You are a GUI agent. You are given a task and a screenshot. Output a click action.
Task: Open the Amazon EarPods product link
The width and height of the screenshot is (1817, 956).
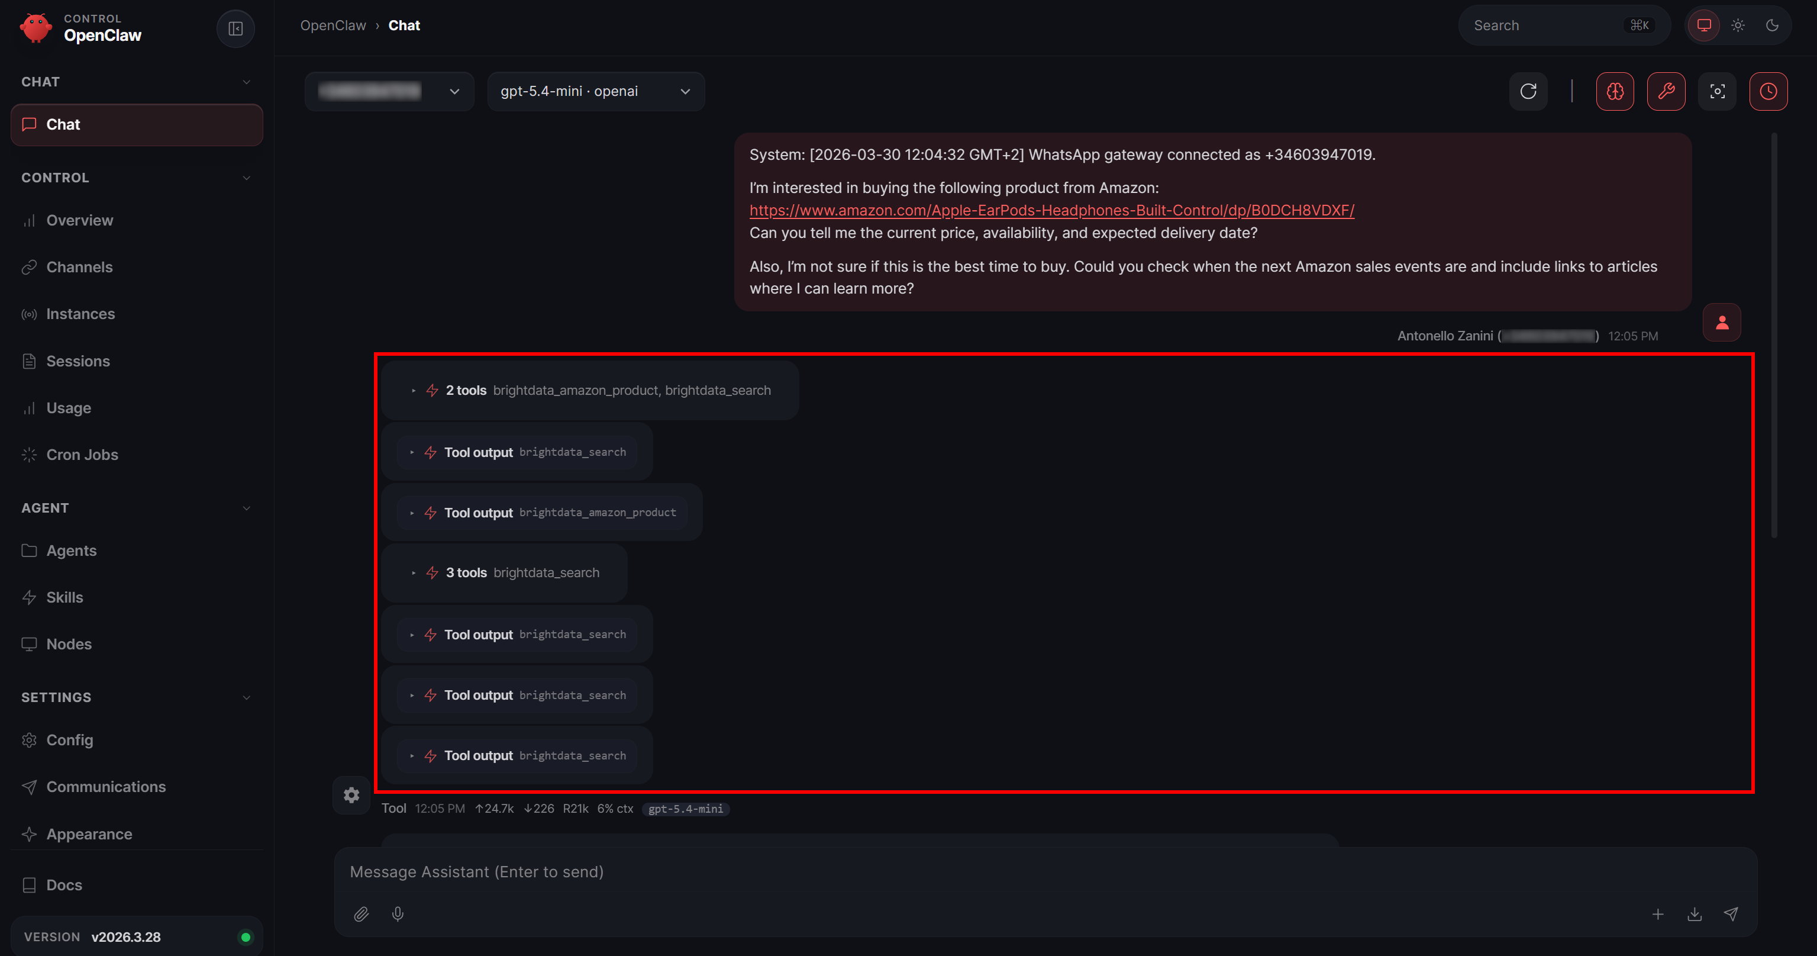(1051, 210)
